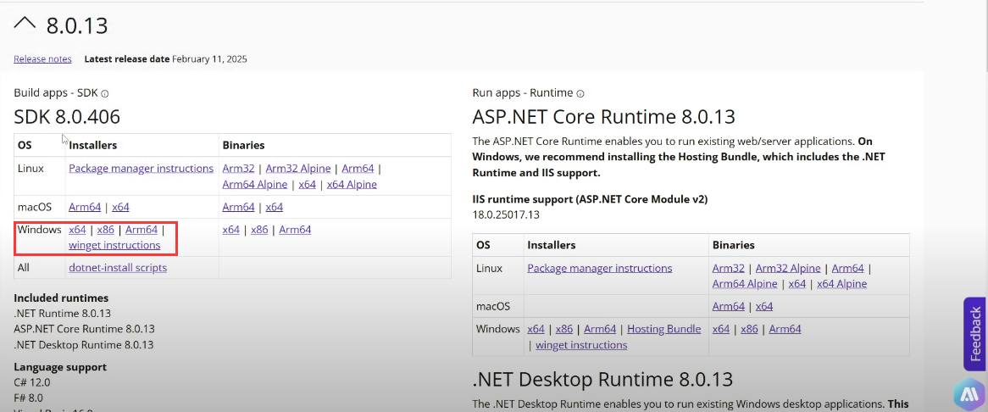This screenshot has height=412, width=988.
Task: Download ASP.NET Runtime macOS Arm64 binary
Action: (x=729, y=307)
